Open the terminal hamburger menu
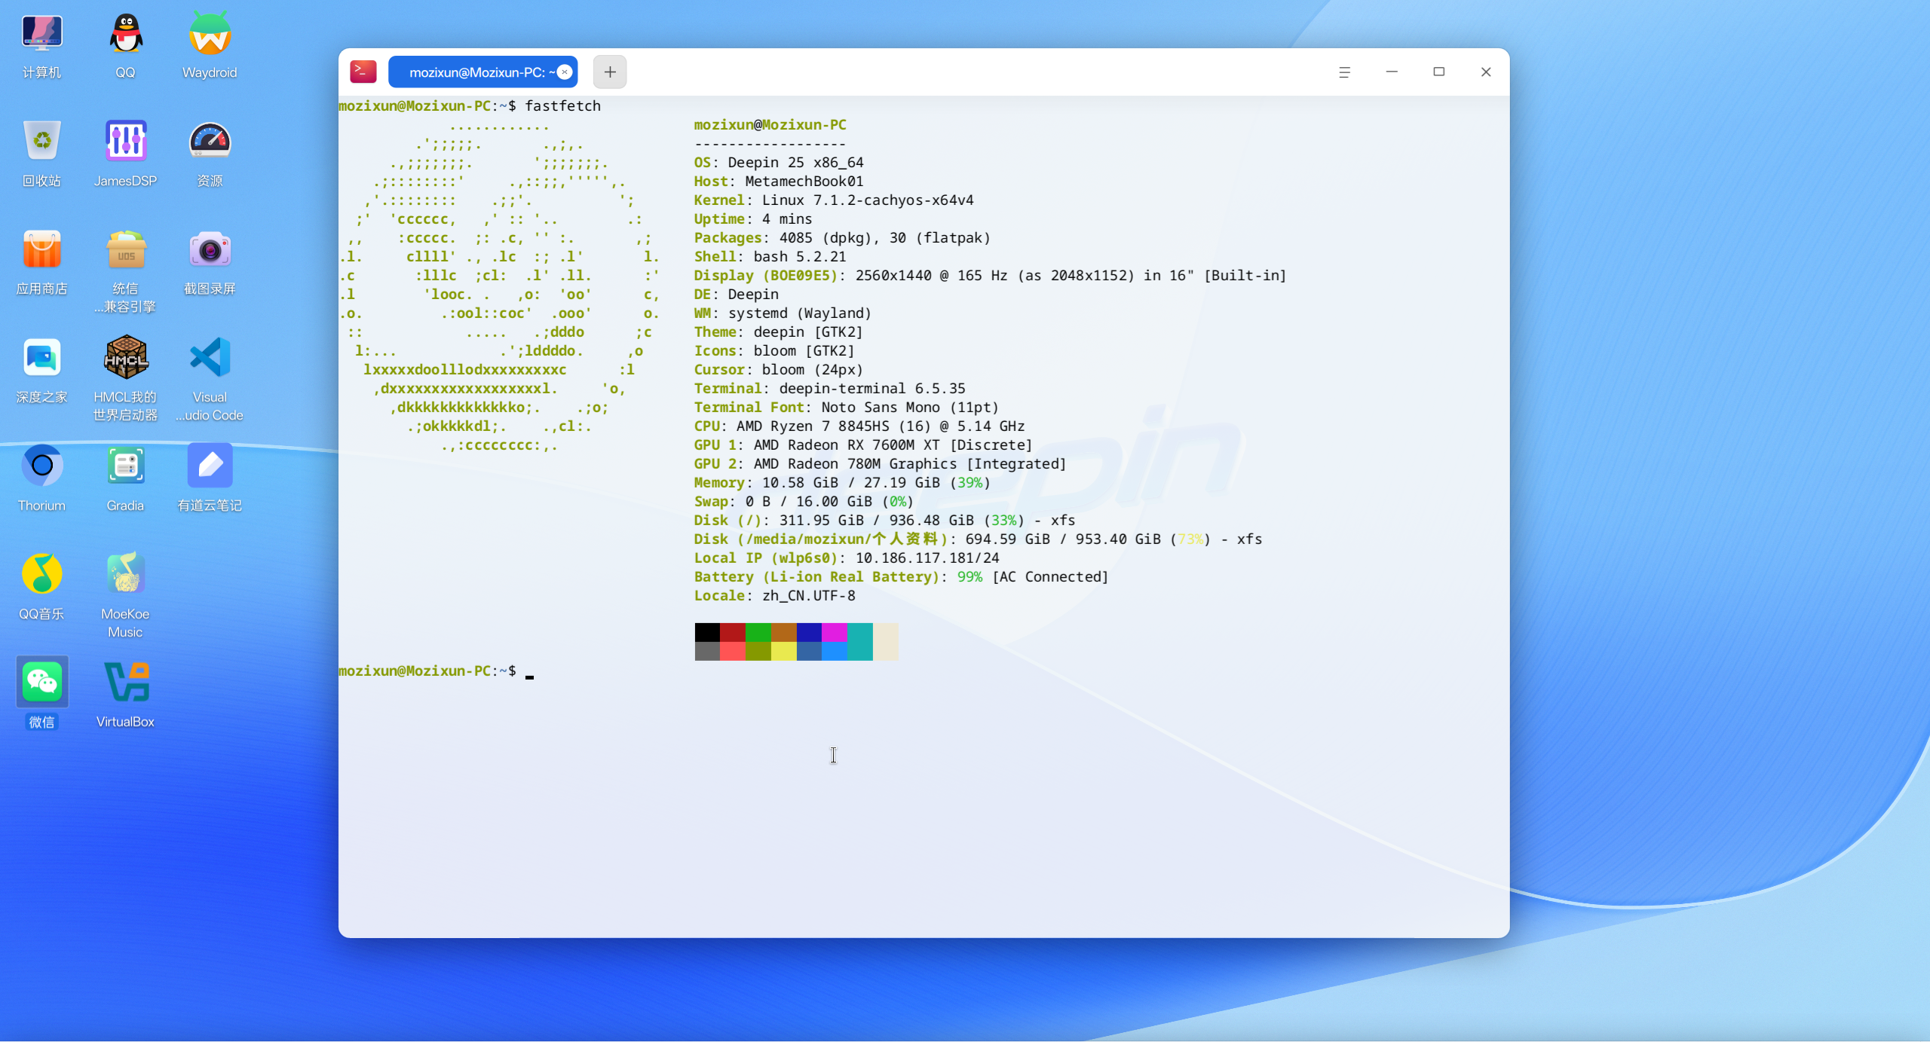 click(x=1344, y=72)
